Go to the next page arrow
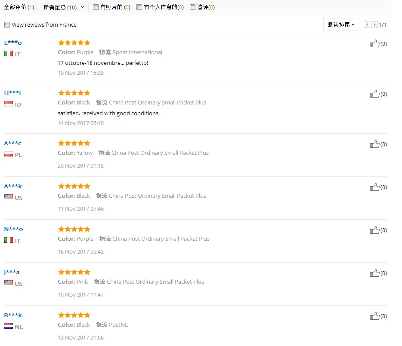402x346 pixels. [x=374, y=25]
